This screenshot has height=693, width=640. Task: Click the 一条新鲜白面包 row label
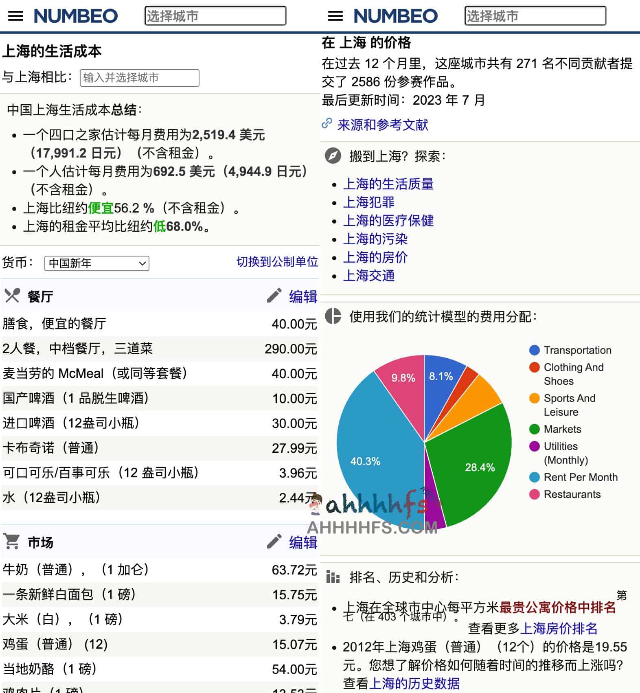click(69, 594)
